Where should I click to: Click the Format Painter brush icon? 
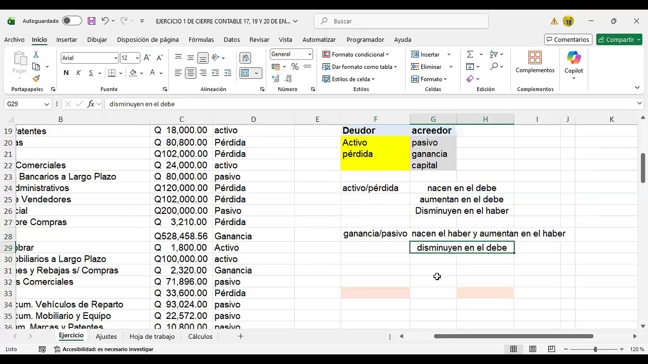(36, 78)
